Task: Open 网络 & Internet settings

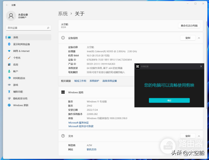Action: point(29,51)
